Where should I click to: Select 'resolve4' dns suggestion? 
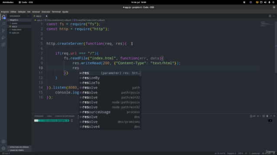[110, 127]
